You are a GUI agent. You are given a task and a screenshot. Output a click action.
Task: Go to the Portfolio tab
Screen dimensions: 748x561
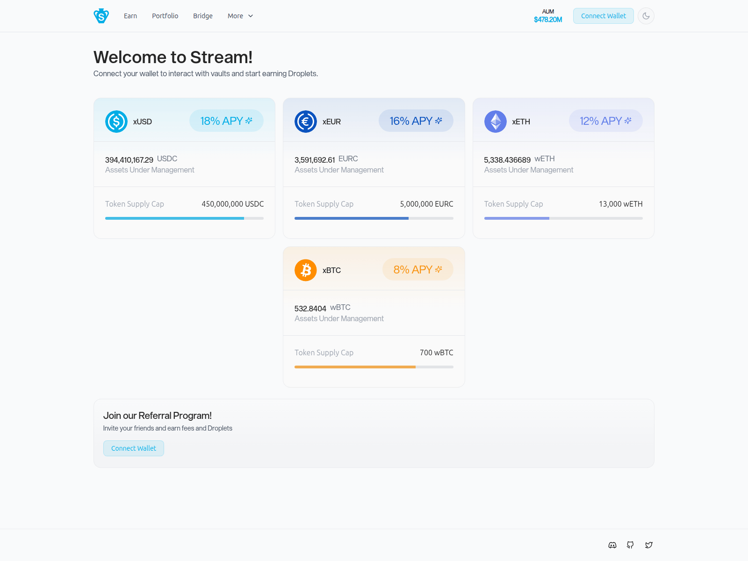click(165, 16)
